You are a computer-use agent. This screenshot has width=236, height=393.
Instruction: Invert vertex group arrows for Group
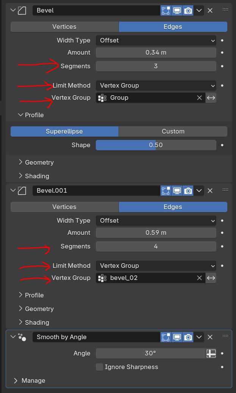click(x=211, y=97)
